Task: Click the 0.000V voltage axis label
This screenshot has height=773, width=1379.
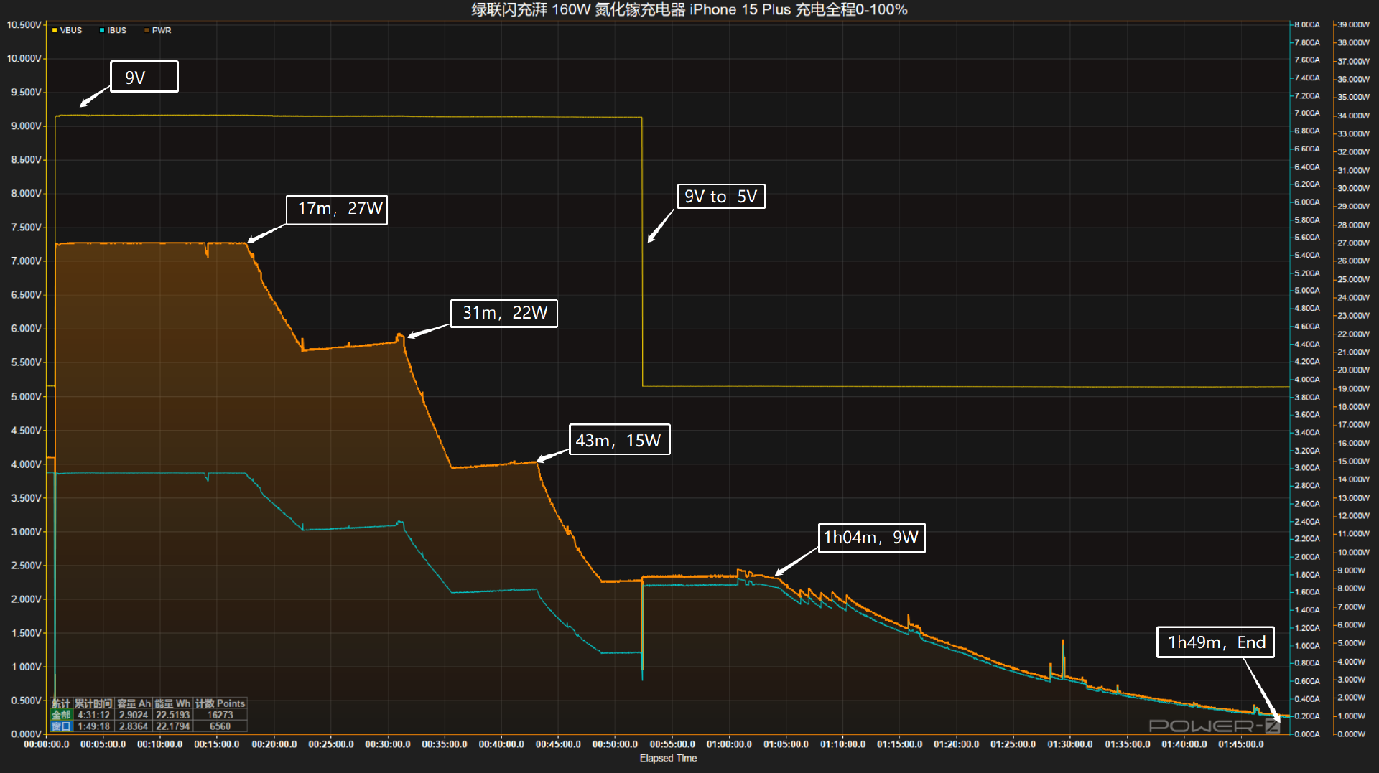Action: pyautogui.click(x=26, y=734)
